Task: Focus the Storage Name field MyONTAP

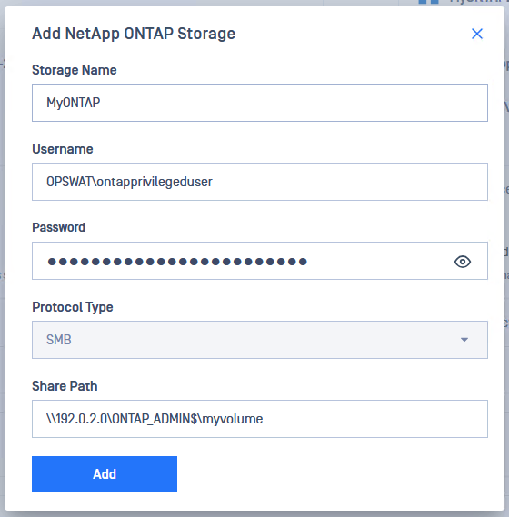Action: pos(260,103)
